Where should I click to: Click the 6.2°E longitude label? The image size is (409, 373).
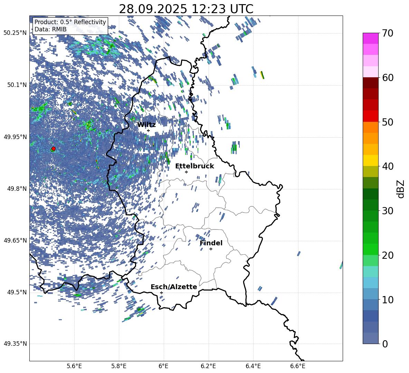pos(208,366)
